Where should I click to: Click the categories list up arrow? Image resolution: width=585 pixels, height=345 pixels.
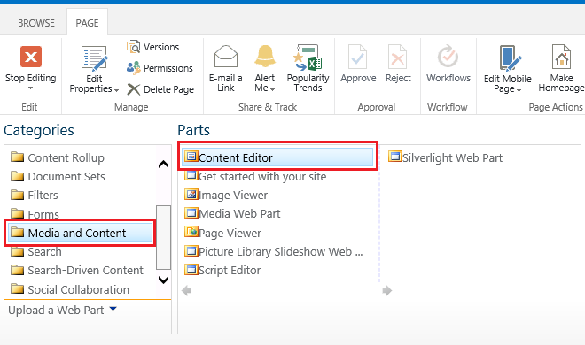[163, 165]
